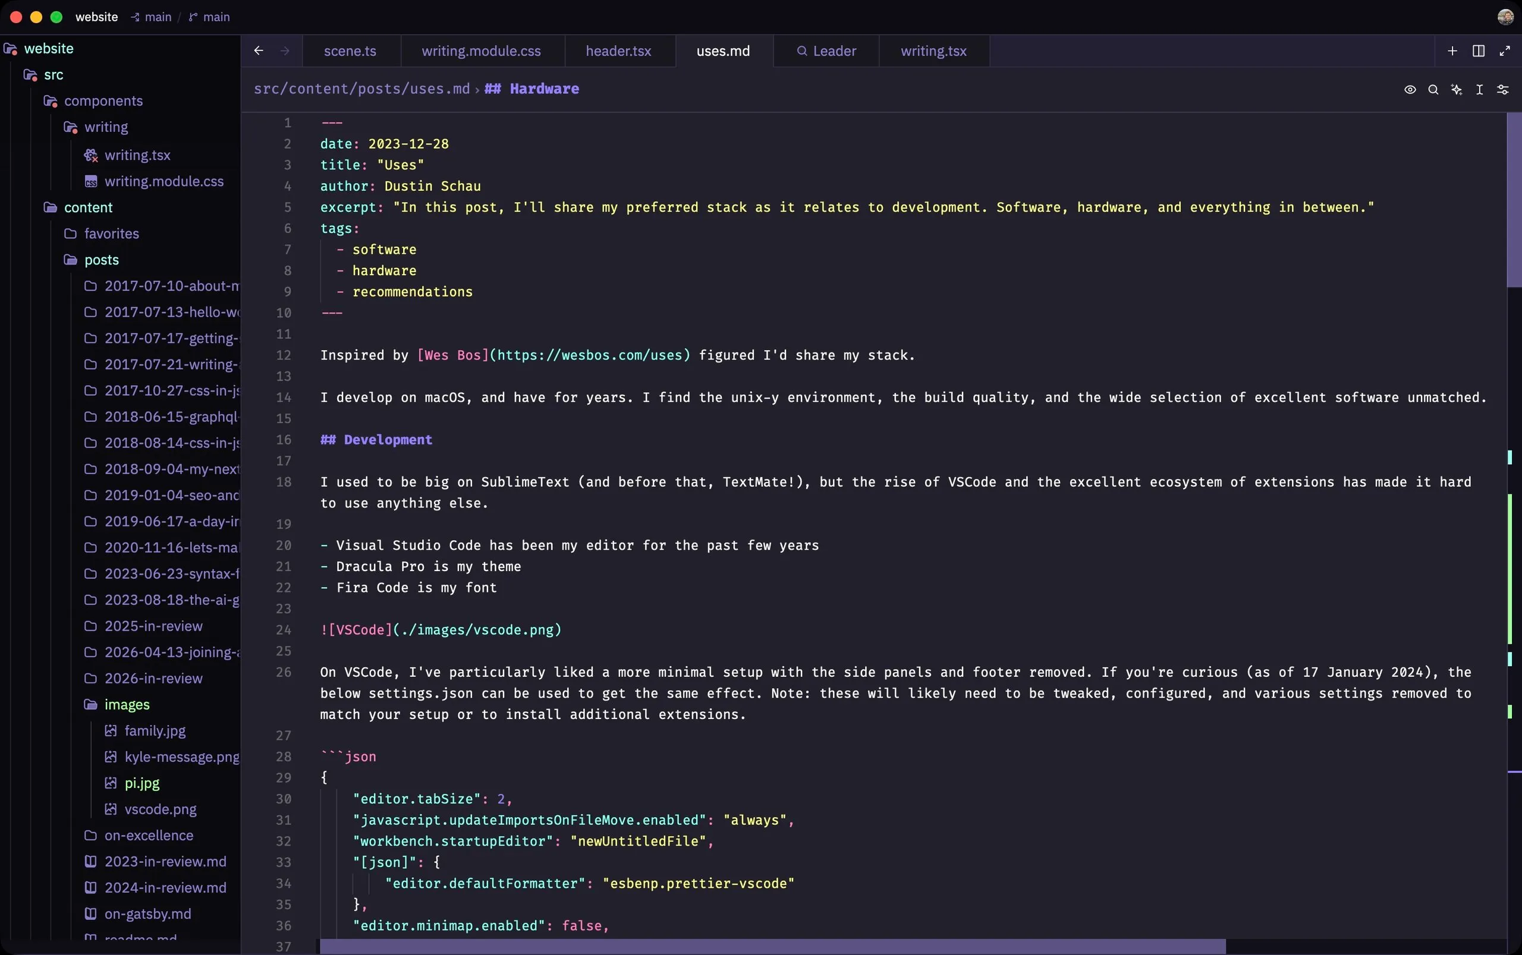Open the website project name in title bar

(96, 17)
